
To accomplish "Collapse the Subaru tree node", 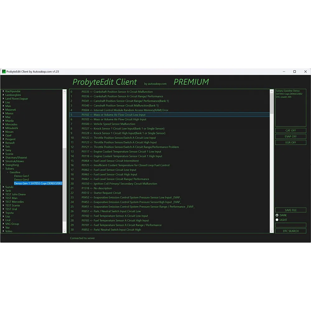I will point(3,169).
